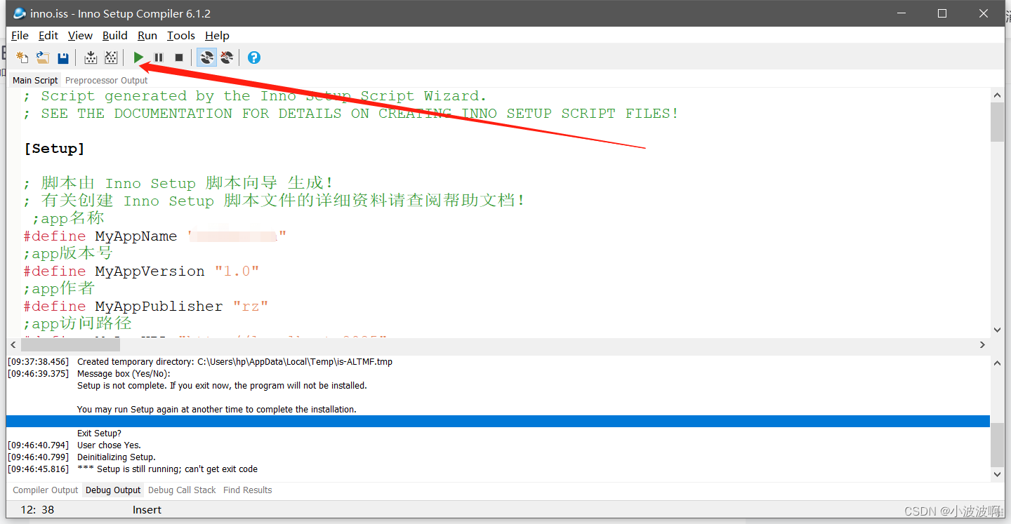1011x524 pixels.
Task: Switch to Main Script tab
Action: [35, 80]
